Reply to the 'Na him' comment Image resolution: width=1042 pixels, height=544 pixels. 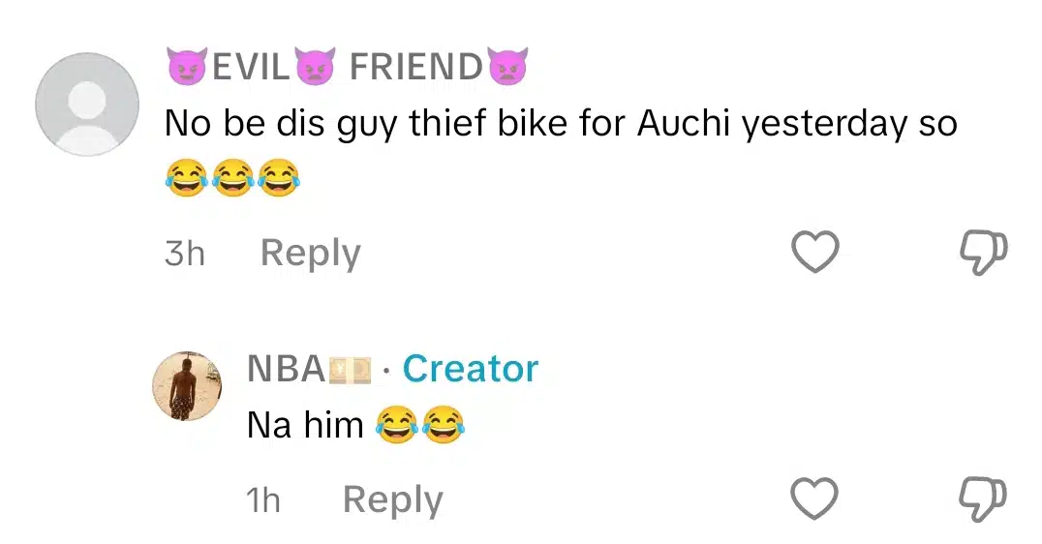tap(393, 500)
